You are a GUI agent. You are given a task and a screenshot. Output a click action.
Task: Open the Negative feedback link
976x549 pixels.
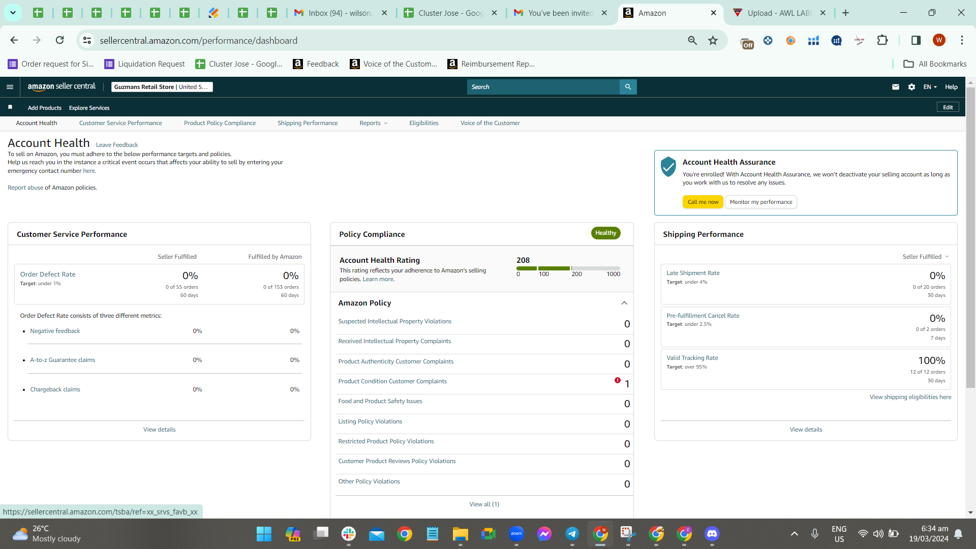pos(55,331)
